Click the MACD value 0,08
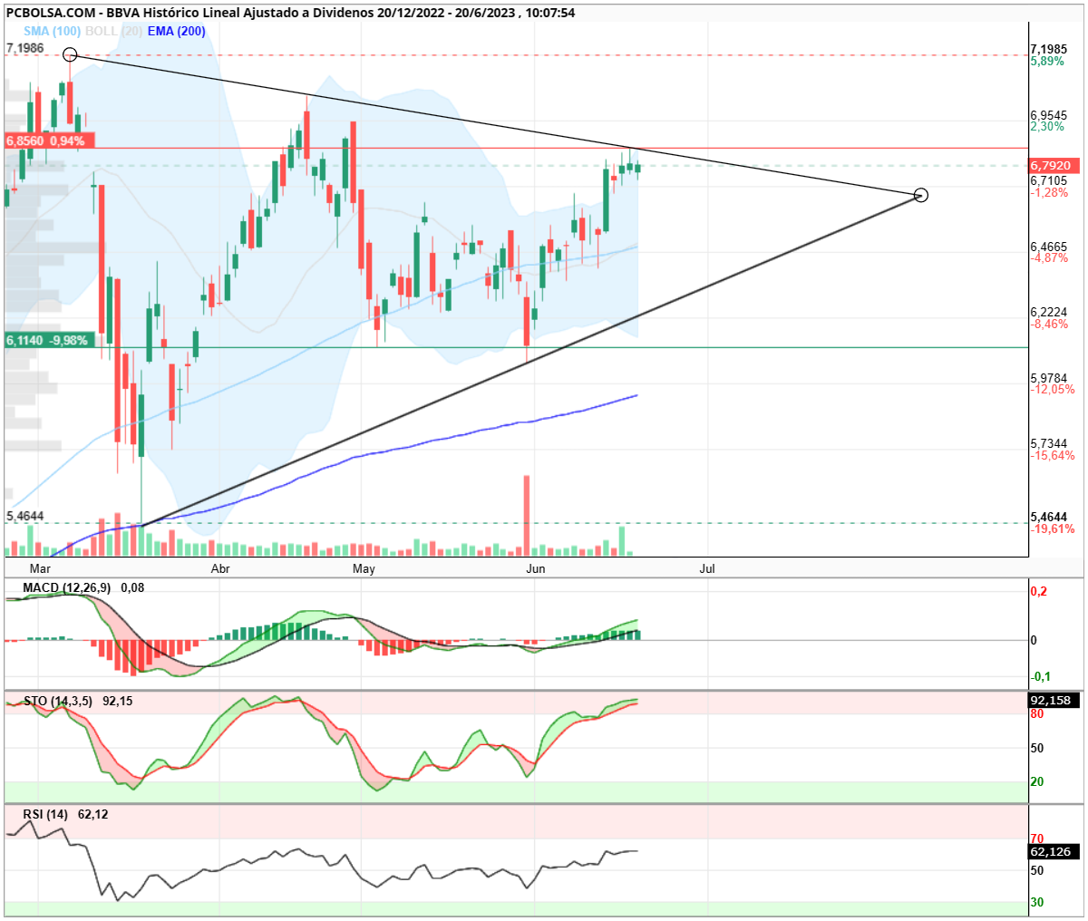This screenshot has width=1088, height=921. point(132,588)
